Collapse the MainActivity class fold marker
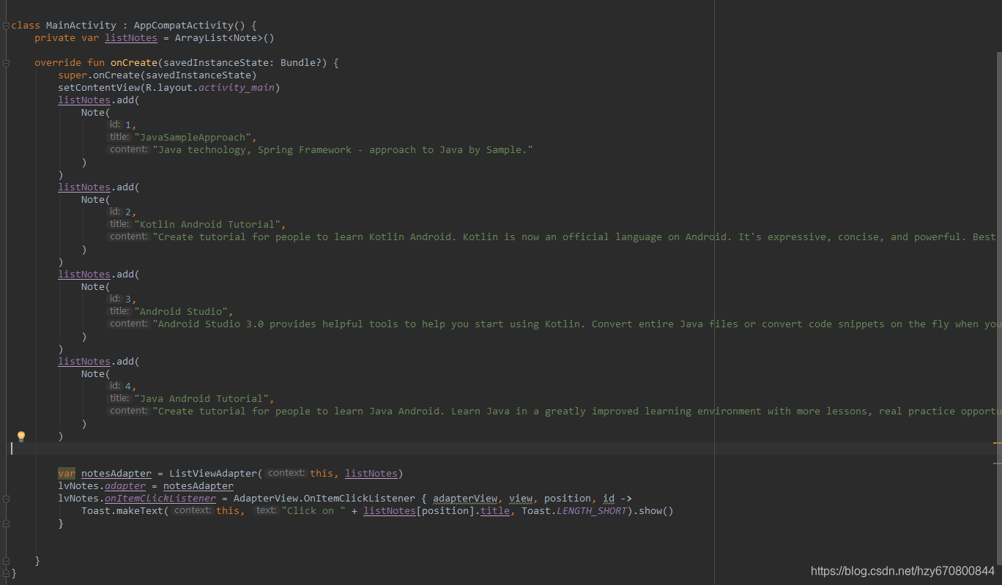The height and width of the screenshot is (585, 1002). 6,26
